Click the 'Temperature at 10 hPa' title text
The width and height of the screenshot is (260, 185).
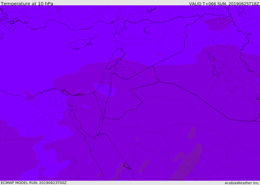[27, 4]
